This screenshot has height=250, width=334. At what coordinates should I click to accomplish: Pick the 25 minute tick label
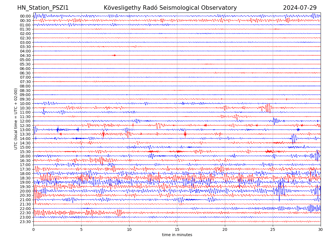273,229
